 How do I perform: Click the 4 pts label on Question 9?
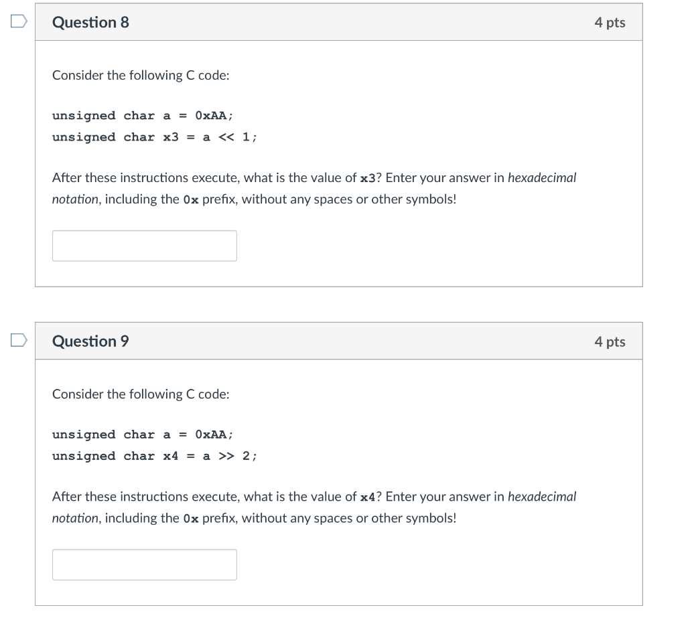[610, 341]
